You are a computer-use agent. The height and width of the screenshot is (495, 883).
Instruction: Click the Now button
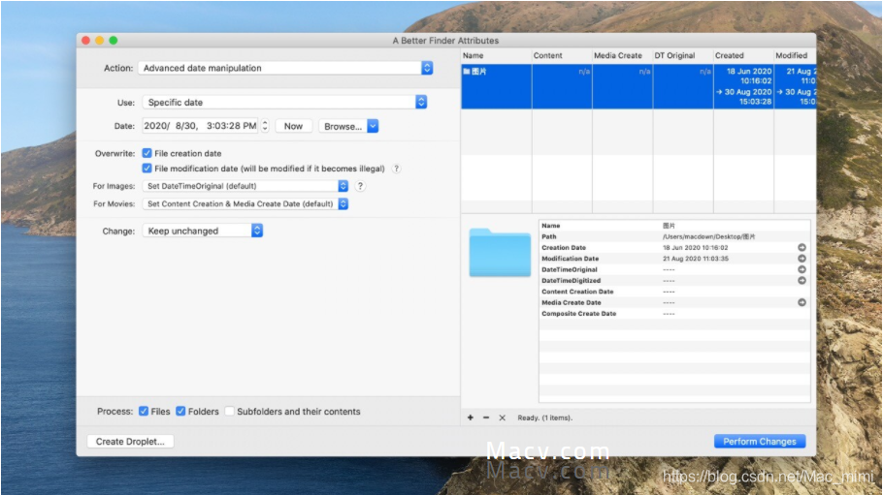point(293,126)
